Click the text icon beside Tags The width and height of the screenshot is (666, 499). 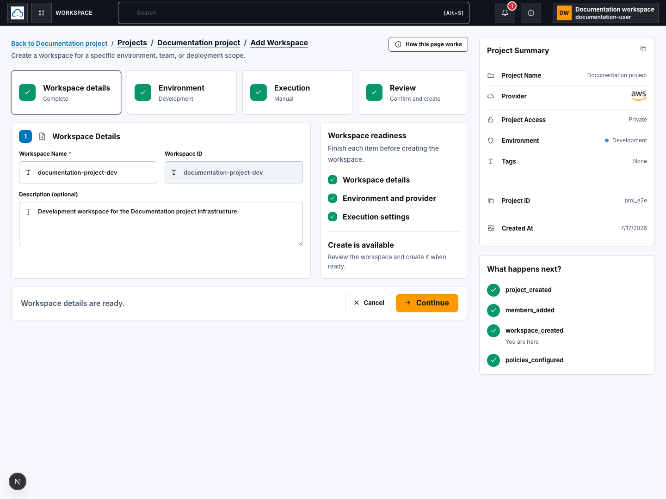(491, 161)
